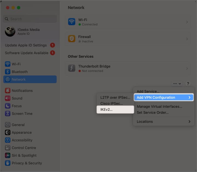Open Siri & Spotlight settings label in the sidebar

click(24, 155)
